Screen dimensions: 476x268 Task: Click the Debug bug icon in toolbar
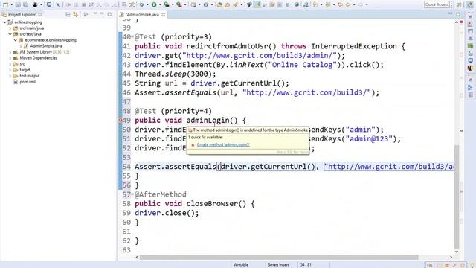coord(141,4)
